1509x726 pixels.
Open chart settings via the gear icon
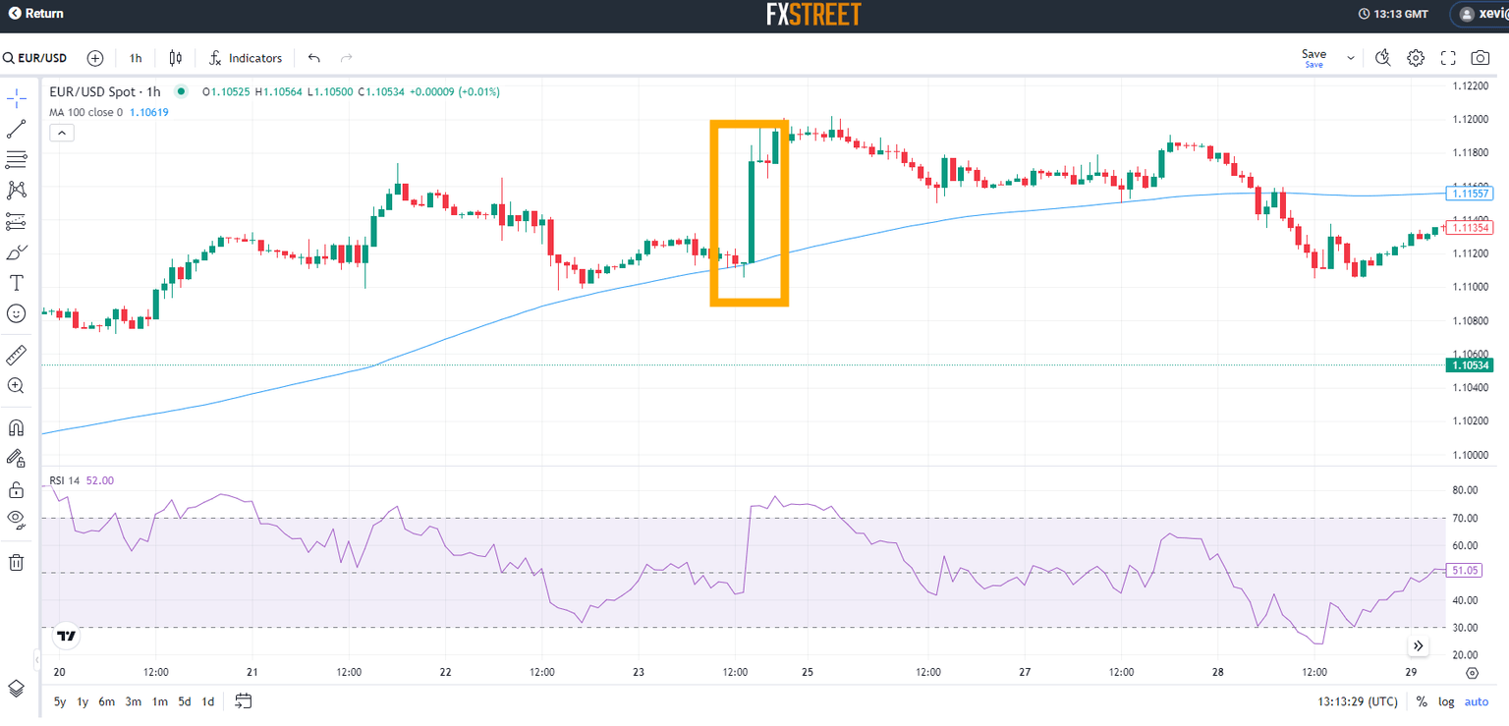(x=1416, y=58)
